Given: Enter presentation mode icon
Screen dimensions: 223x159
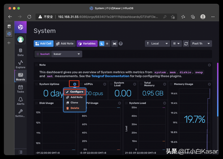Looking at the screenshot, I should 114,44.
